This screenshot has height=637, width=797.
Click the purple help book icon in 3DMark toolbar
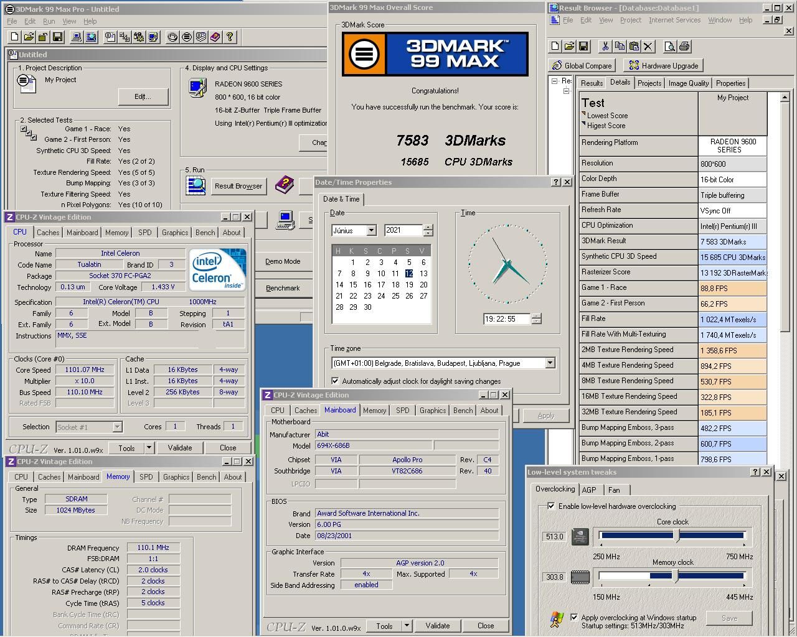click(x=215, y=37)
